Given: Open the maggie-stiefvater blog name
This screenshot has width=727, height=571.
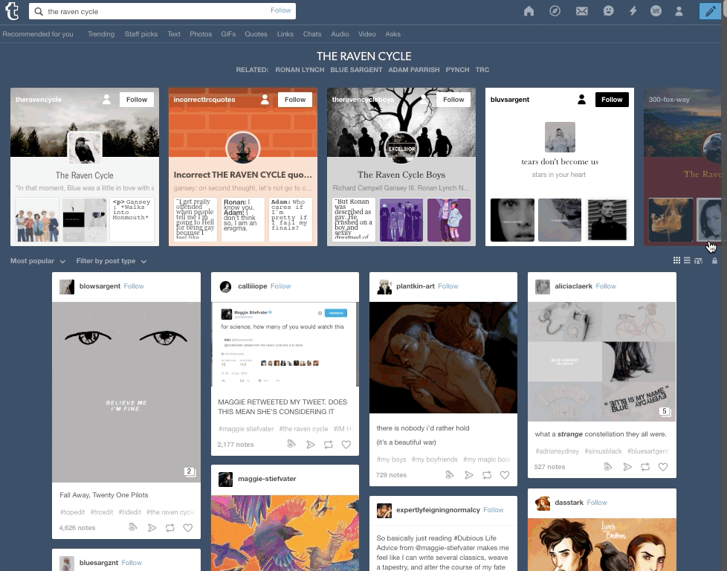Looking at the screenshot, I should coord(267,479).
